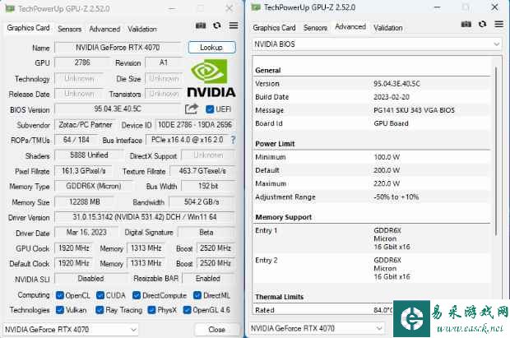The image size is (510, 338).
Task: Click the screenshot camera icon in right window
Action: pyautogui.click(x=466, y=24)
